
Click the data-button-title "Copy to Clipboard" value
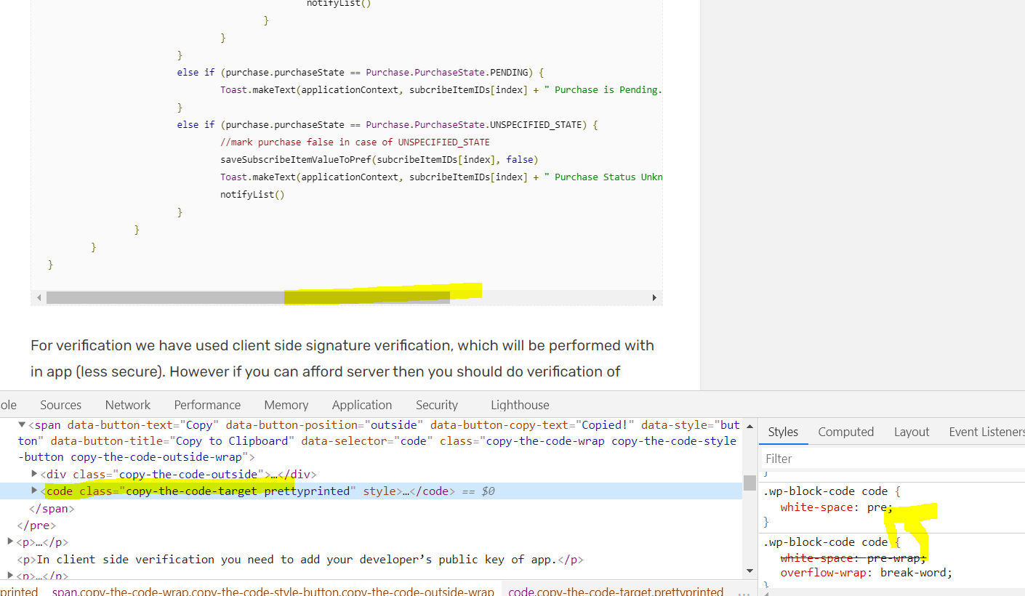tap(233, 440)
